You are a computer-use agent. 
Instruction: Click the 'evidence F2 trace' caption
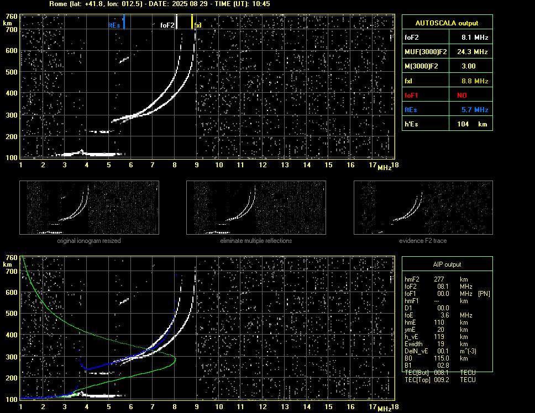(423, 241)
